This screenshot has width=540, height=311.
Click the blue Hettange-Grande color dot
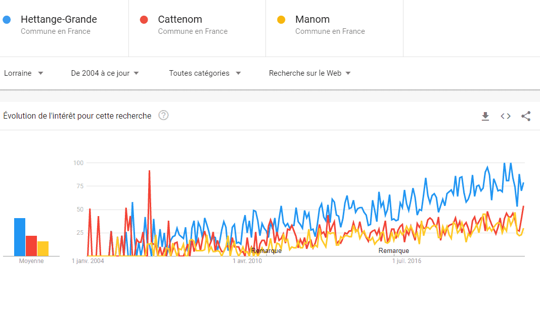tap(7, 20)
